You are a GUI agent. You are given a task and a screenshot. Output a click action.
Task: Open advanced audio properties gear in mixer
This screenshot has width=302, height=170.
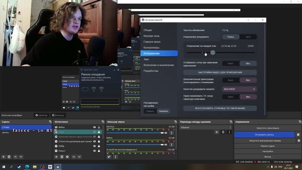(109, 157)
